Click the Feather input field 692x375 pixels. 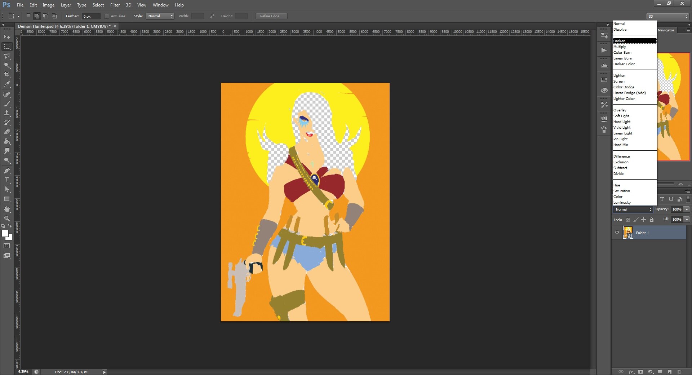coord(91,16)
